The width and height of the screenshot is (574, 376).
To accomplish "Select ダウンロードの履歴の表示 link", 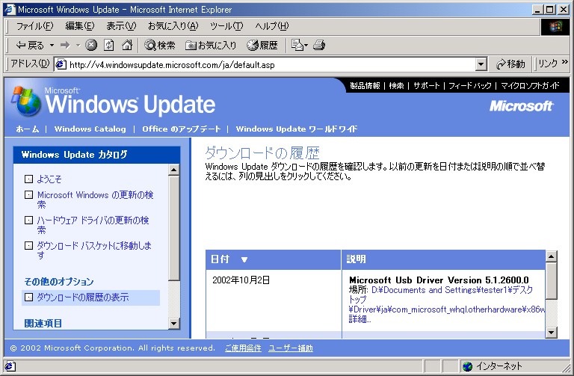I will 83,298.
